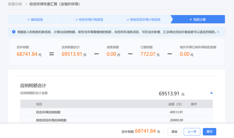Screen dimensions: 234x138
Task: Click the 提交 submit button
Action: pyautogui.click(x=209, y=132)
